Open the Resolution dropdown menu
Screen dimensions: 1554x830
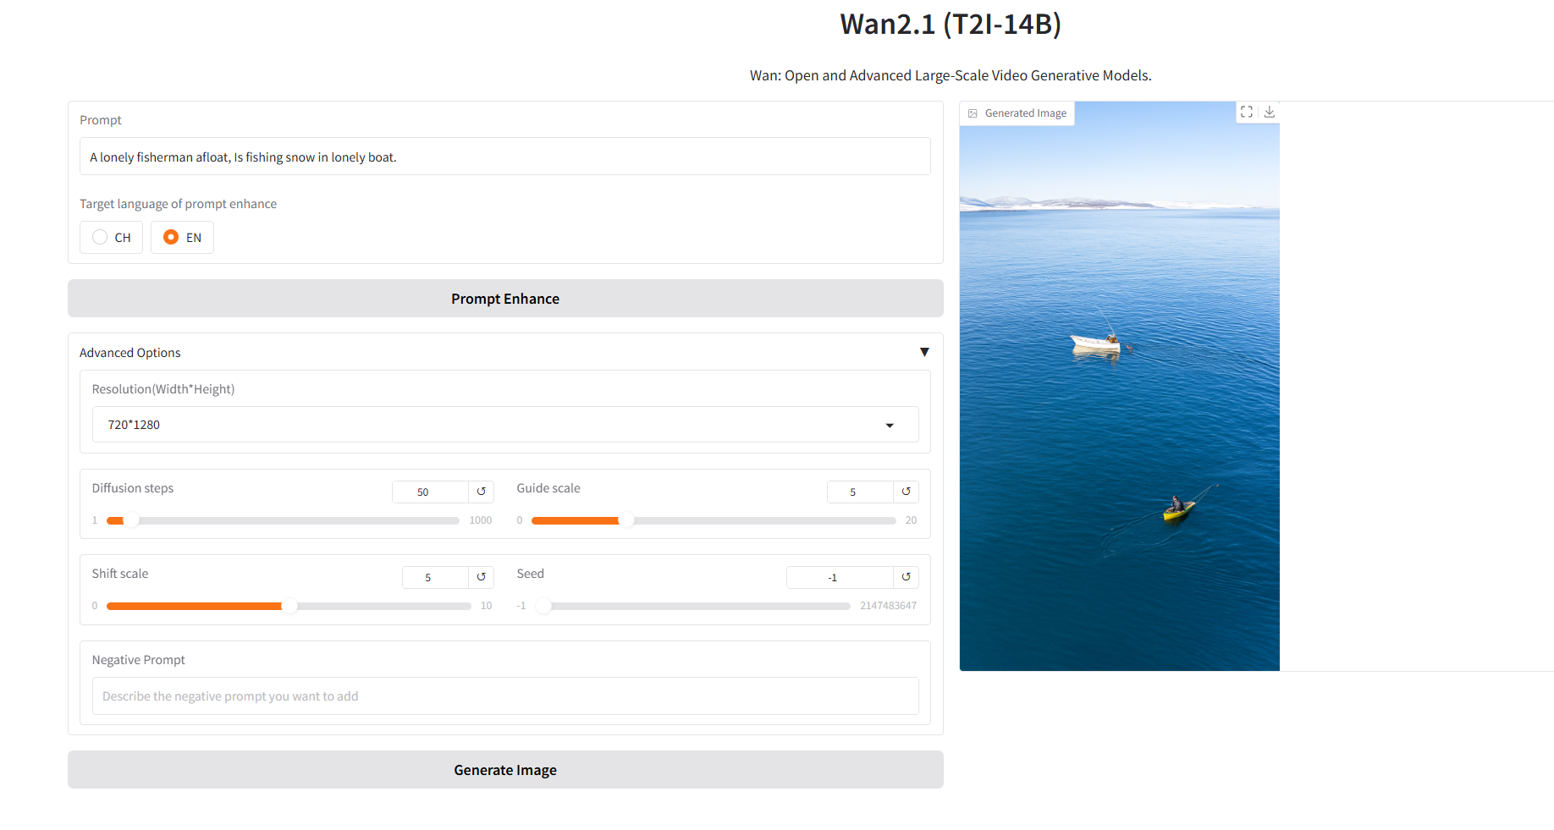(890, 425)
